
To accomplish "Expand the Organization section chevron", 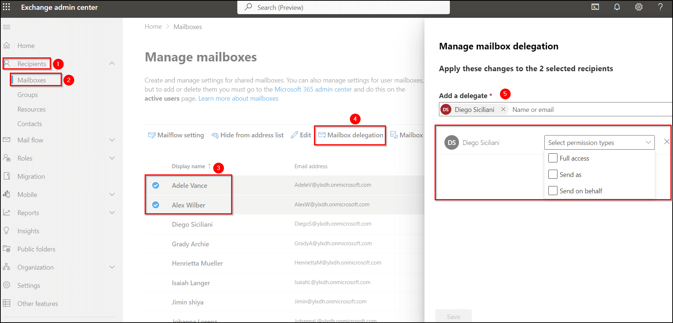I will click(112, 267).
